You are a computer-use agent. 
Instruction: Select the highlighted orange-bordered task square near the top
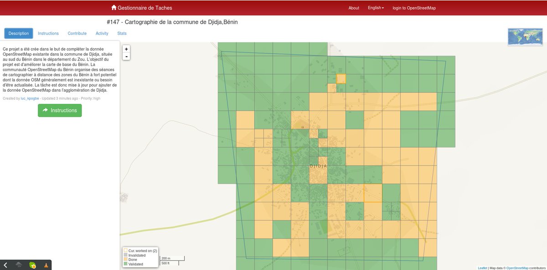click(341, 78)
